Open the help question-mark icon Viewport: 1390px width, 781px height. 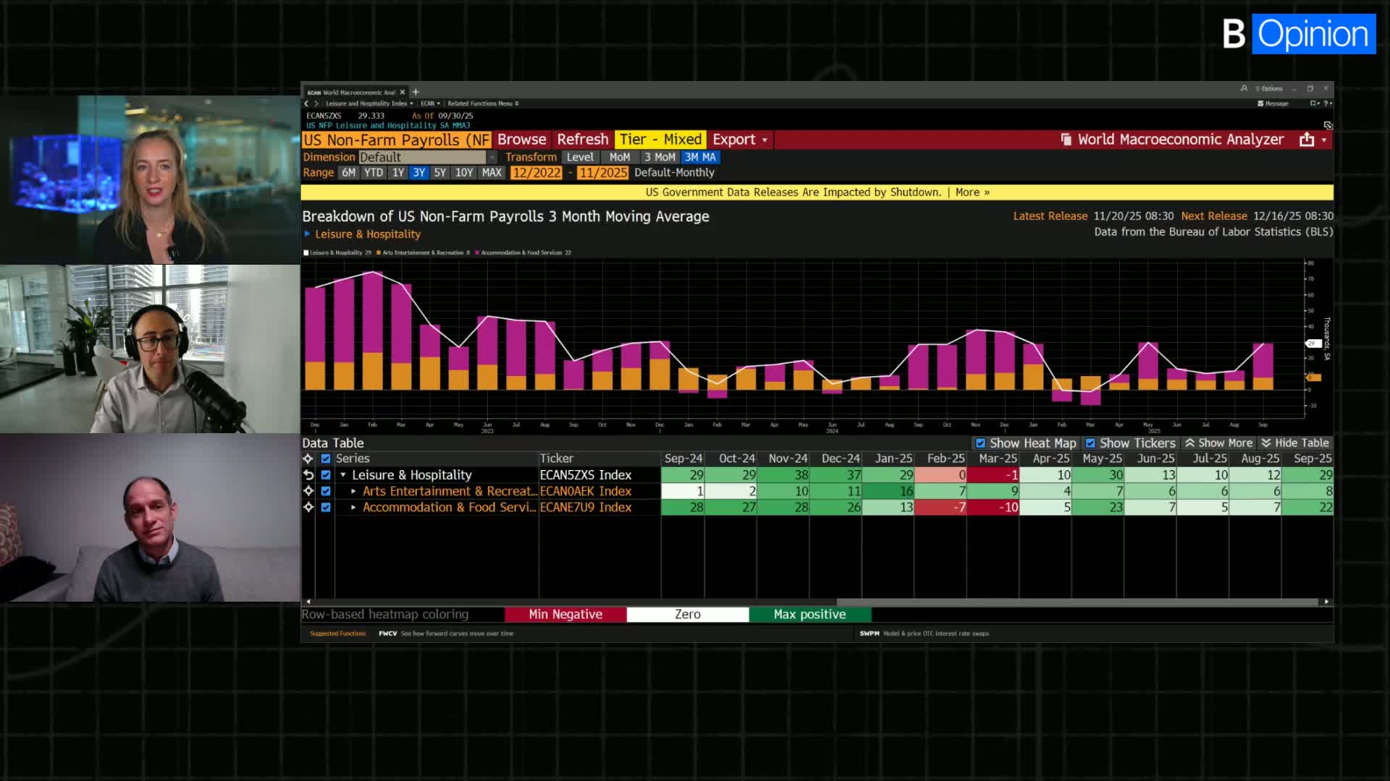[x=1323, y=103]
